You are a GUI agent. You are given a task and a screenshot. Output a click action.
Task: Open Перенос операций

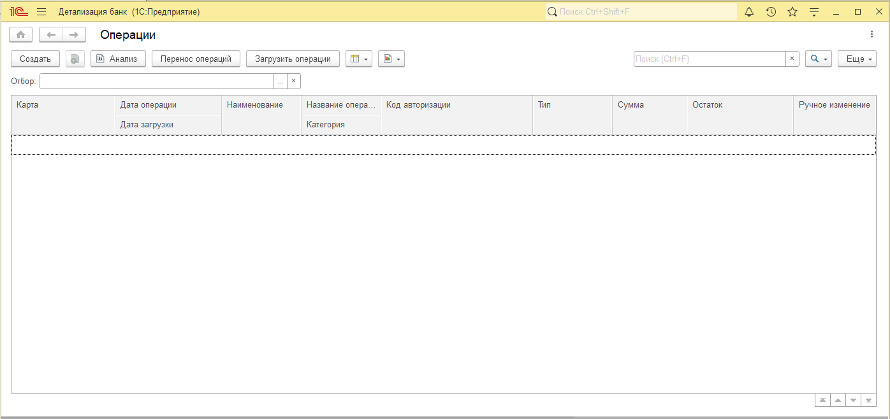(196, 59)
